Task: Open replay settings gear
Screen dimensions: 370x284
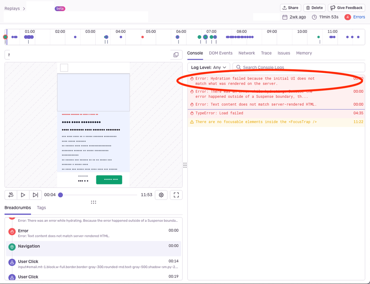Action: (x=161, y=195)
